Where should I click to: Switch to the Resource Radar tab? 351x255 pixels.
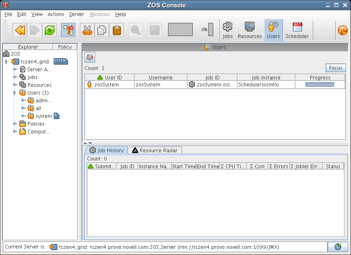click(x=155, y=150)
